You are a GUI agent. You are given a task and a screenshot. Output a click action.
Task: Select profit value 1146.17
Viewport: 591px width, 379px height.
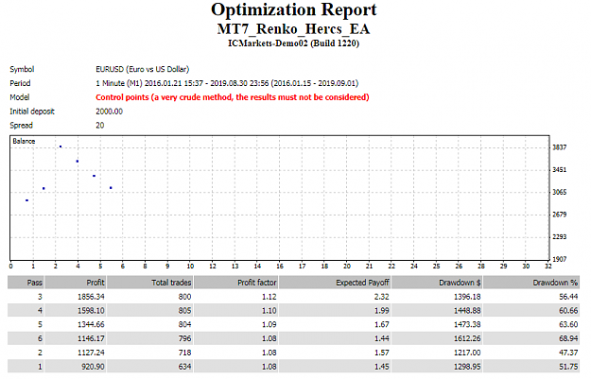(x=91, y=338)
